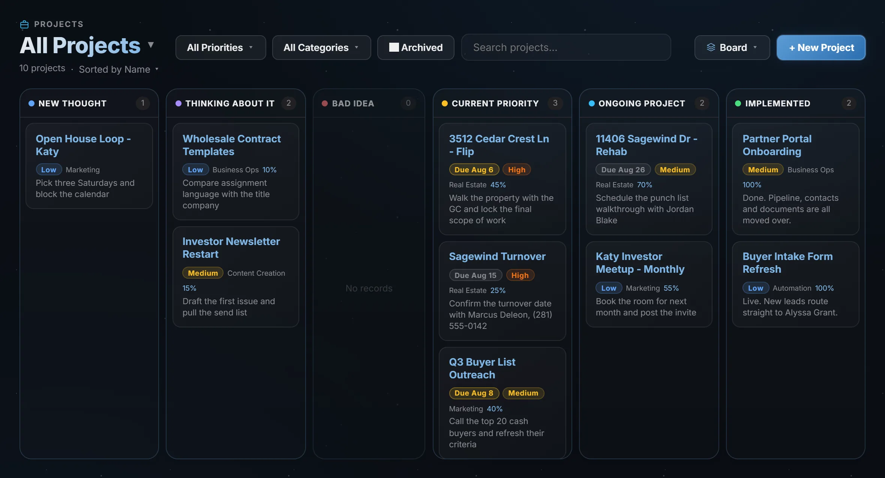Click the New Project button
This screenshot has width=885, height=478.
pos(821,48)
